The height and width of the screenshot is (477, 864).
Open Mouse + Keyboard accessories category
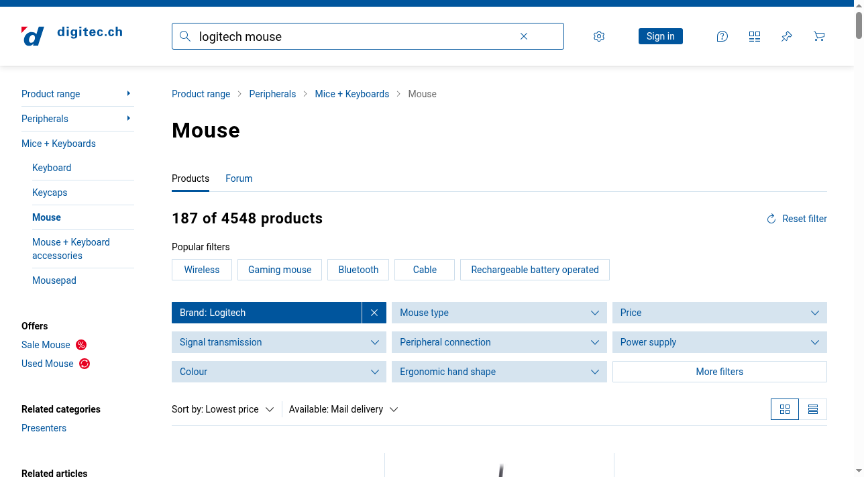(x=71, y=249)
